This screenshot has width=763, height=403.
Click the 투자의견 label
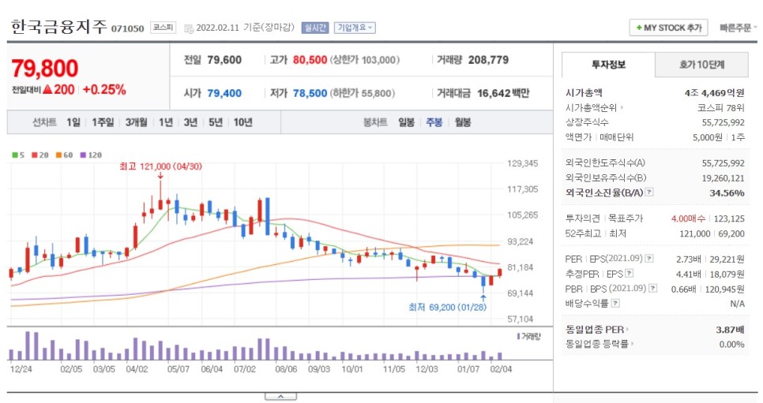[583, 218]
